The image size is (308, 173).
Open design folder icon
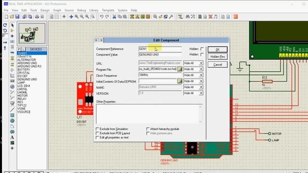(x=12, y=17)
